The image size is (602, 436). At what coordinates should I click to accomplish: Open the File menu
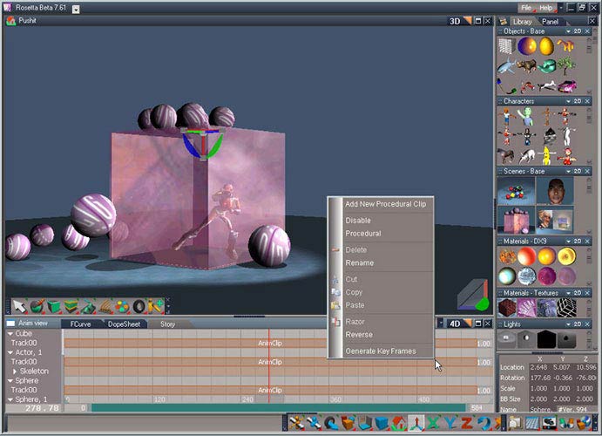coord(526,8)
